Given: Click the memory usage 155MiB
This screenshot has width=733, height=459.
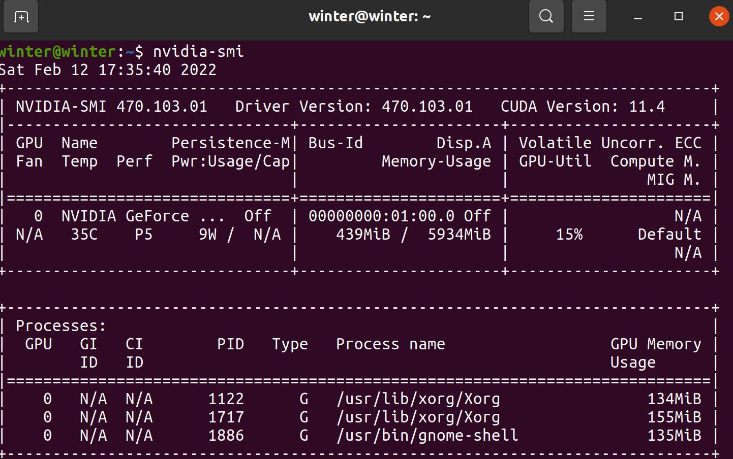Looking at the screenshot, I should click(674, 417).
